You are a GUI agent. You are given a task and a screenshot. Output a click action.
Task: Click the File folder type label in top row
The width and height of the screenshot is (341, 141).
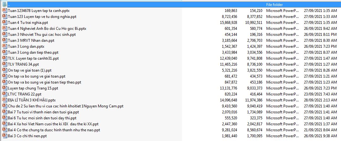[274, 5]
